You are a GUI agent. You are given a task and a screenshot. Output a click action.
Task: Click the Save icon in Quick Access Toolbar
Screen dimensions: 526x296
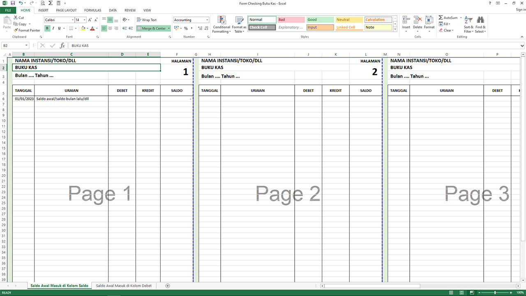13,3
